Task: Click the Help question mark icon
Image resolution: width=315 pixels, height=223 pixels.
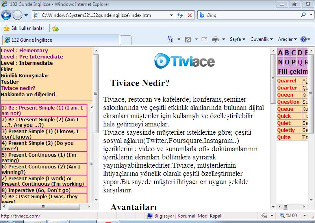Action: pos(303,39)
